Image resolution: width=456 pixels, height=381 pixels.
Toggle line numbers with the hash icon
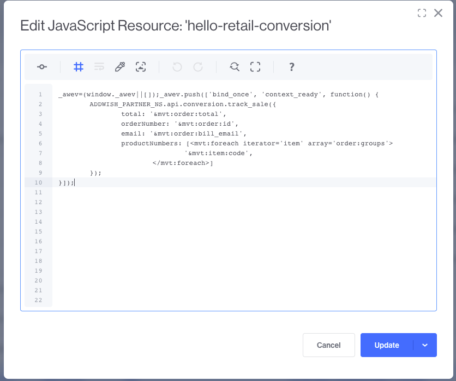click(x=79, y=67)
